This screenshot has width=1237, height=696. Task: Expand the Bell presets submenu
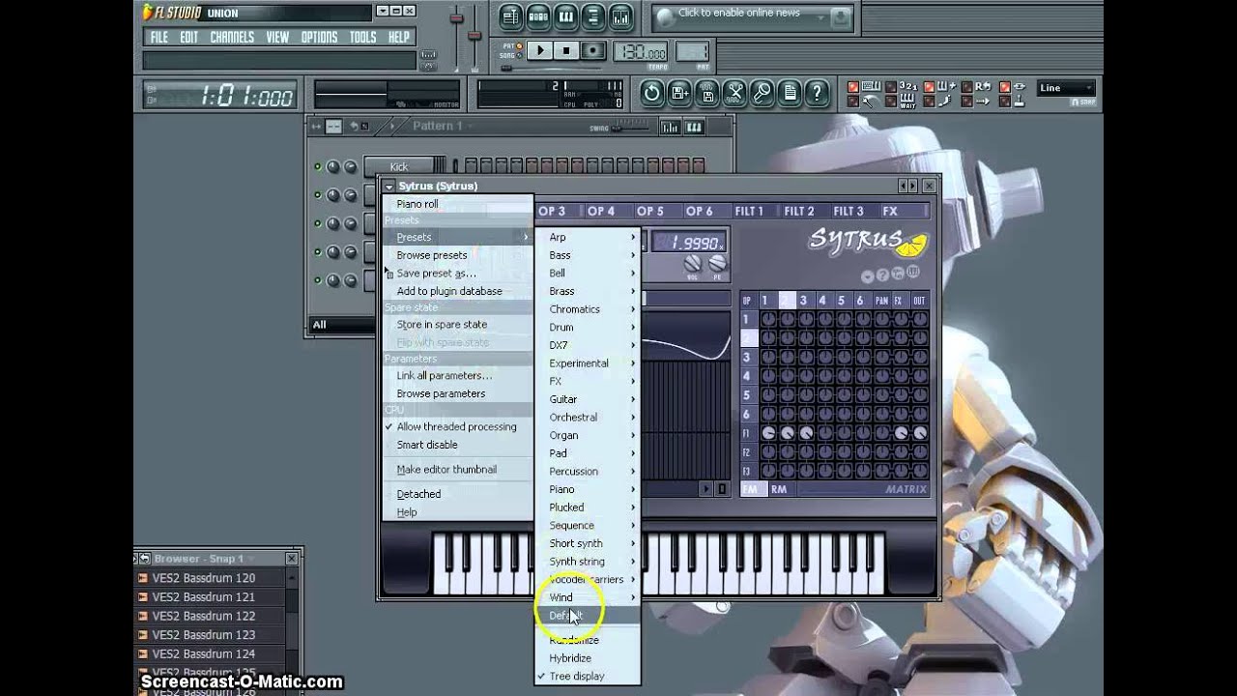coord(588,273)
